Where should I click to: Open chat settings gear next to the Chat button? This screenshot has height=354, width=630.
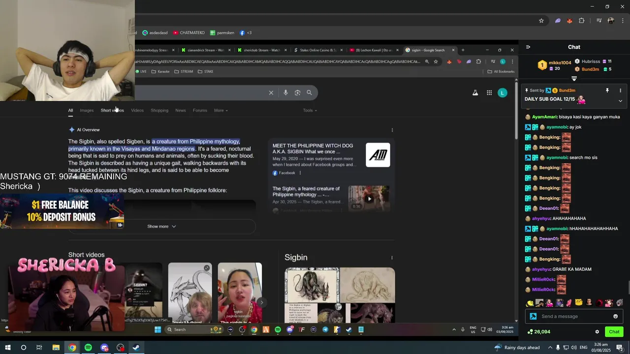597,332
